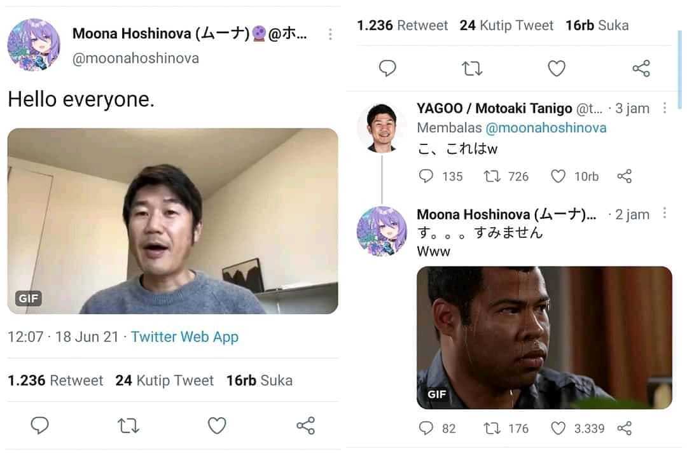Open the three-dot menu on Moona's tweet

(x=330, y=34)
